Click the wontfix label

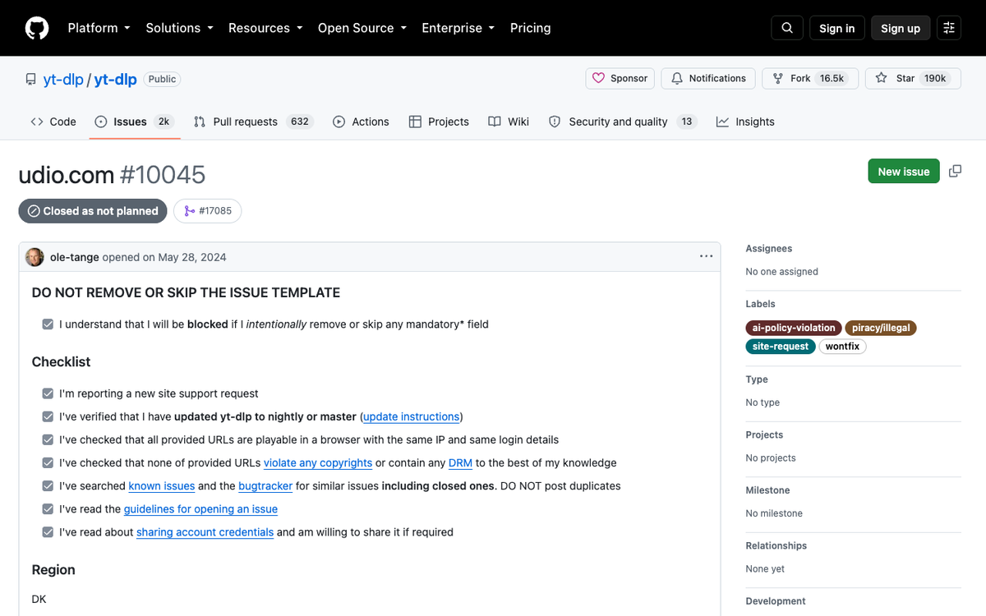(x=842, y=347)
